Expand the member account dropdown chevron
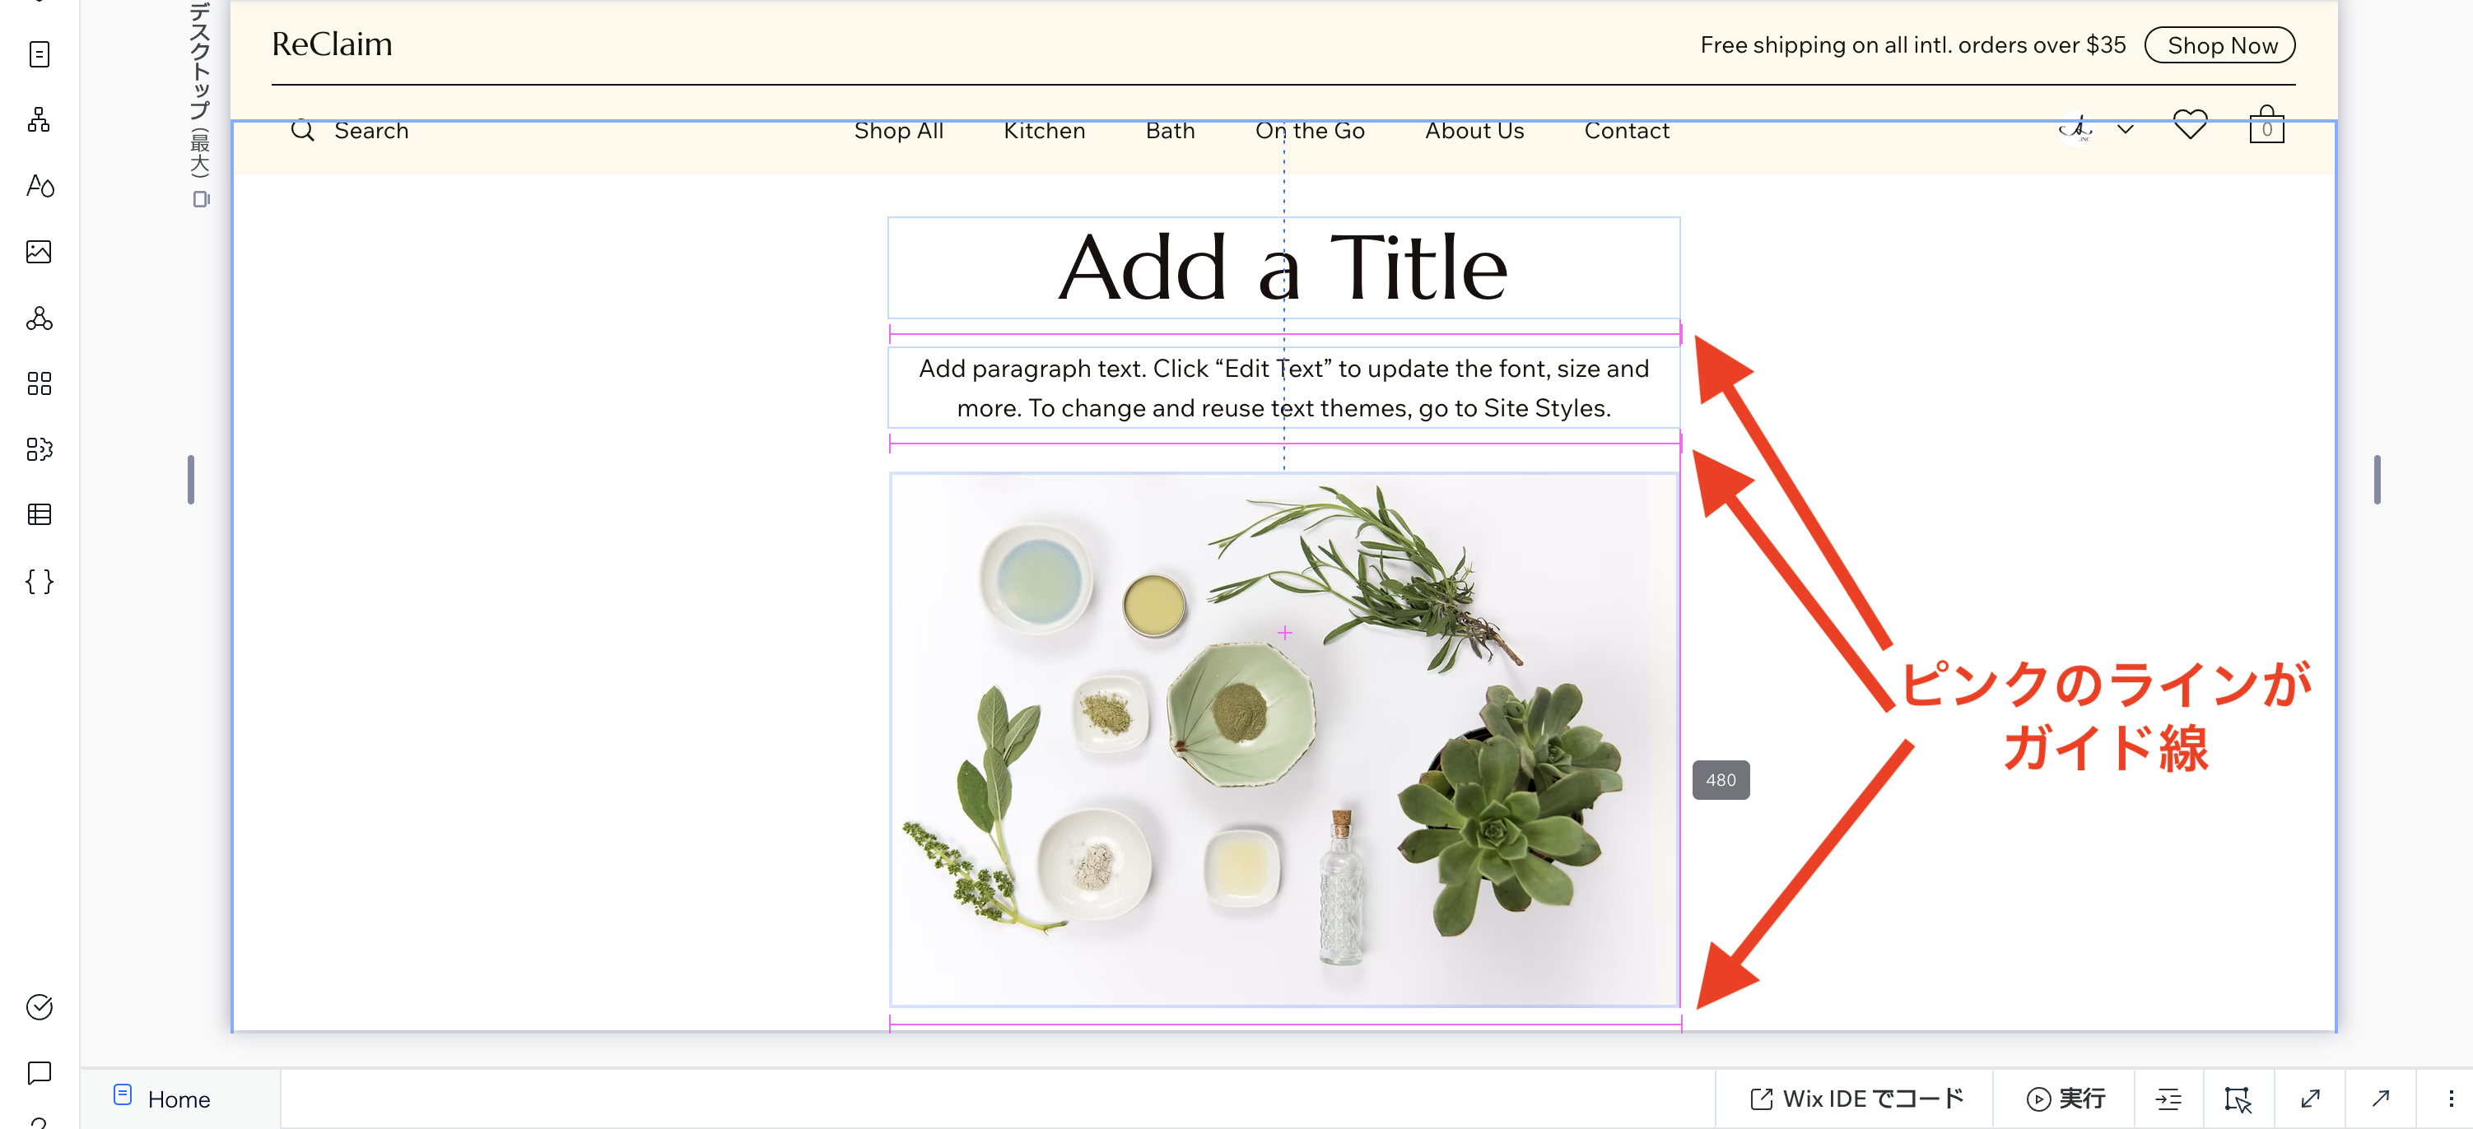2473x1129 pixels. pyautogui.click(x=2126, y=129)
